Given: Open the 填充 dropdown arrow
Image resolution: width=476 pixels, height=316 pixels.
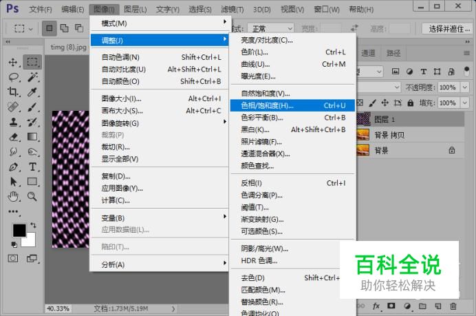Looking at the screenshot, I should [x=465, y=103].
